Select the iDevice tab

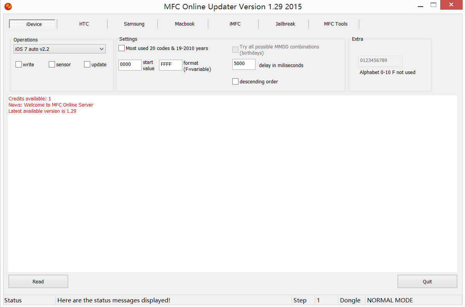click(34, 24)
